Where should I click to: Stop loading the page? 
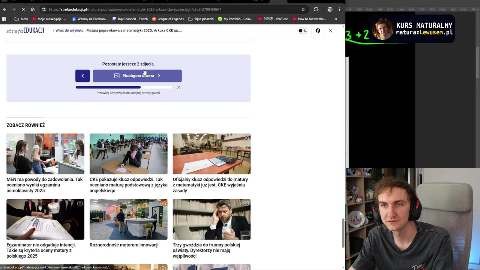[x=23, y=9]
